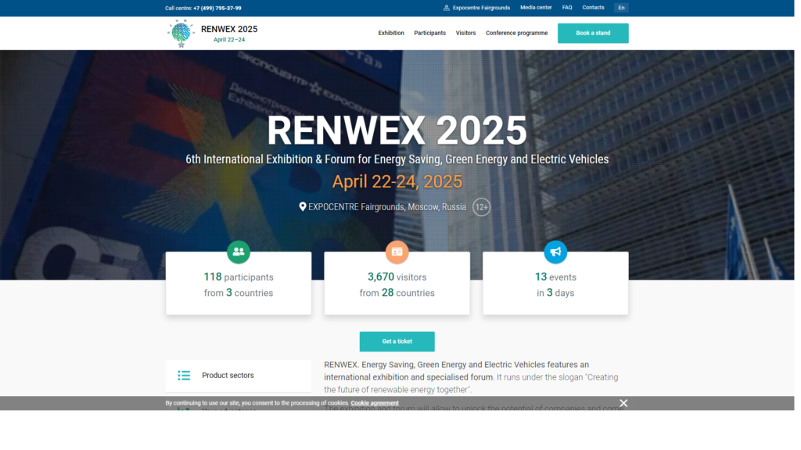The image size is (801, 450).
Task: Click the EXPOCENTRE Fairgrounds, Moscow, Russia text
Action: 387,207
